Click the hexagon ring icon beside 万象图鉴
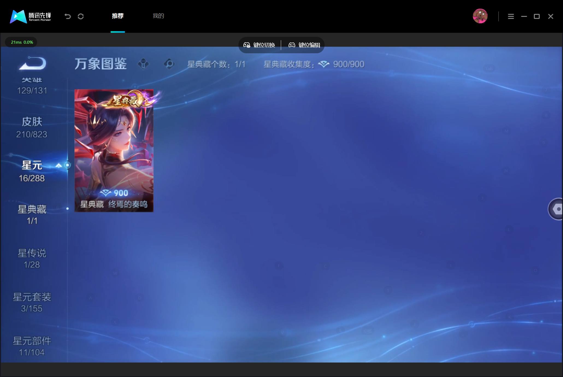This screenshot has width=563, height=377. point(169,64)
